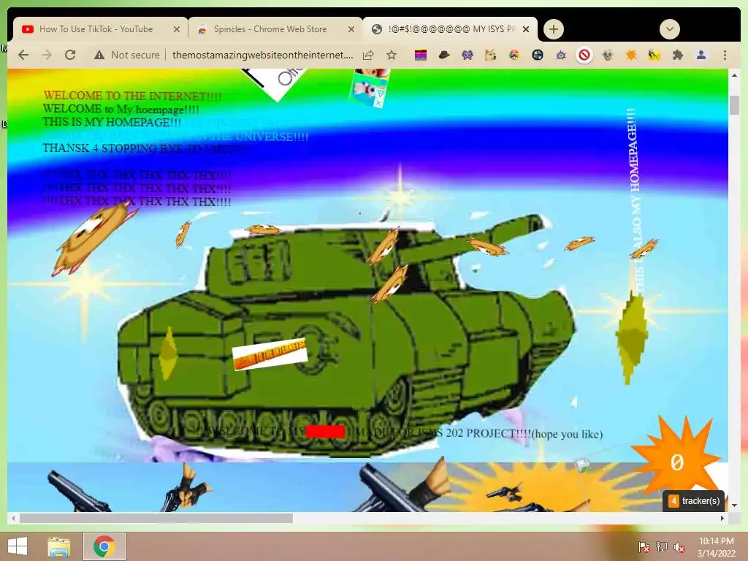The width and height of the screenshot is (748, 561).
Task: Click the vertical scrollbar thumb
Action: (x=734, y=105)
